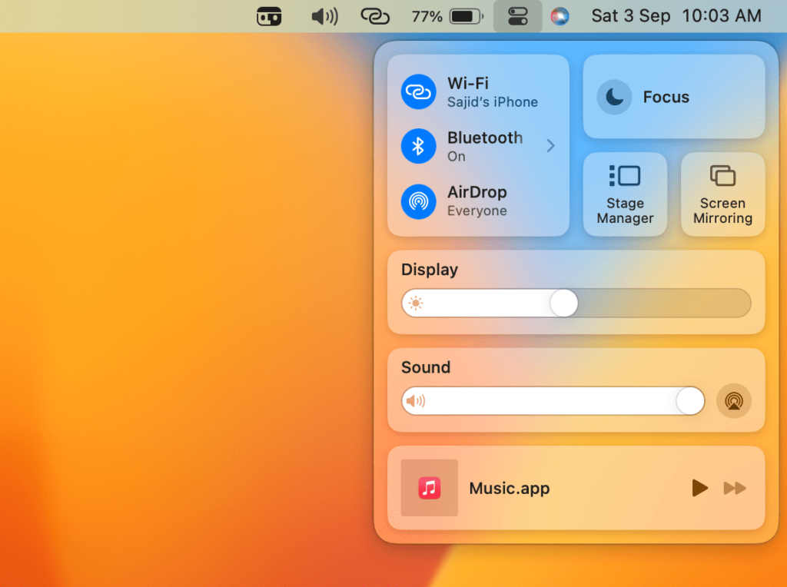
Task: Open Control Center menu bar icon
Action: [518, 16]
